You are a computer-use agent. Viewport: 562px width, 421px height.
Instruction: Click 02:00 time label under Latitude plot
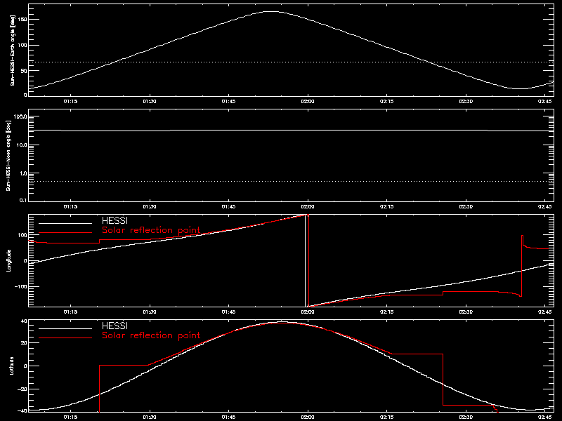pos(308,417)
